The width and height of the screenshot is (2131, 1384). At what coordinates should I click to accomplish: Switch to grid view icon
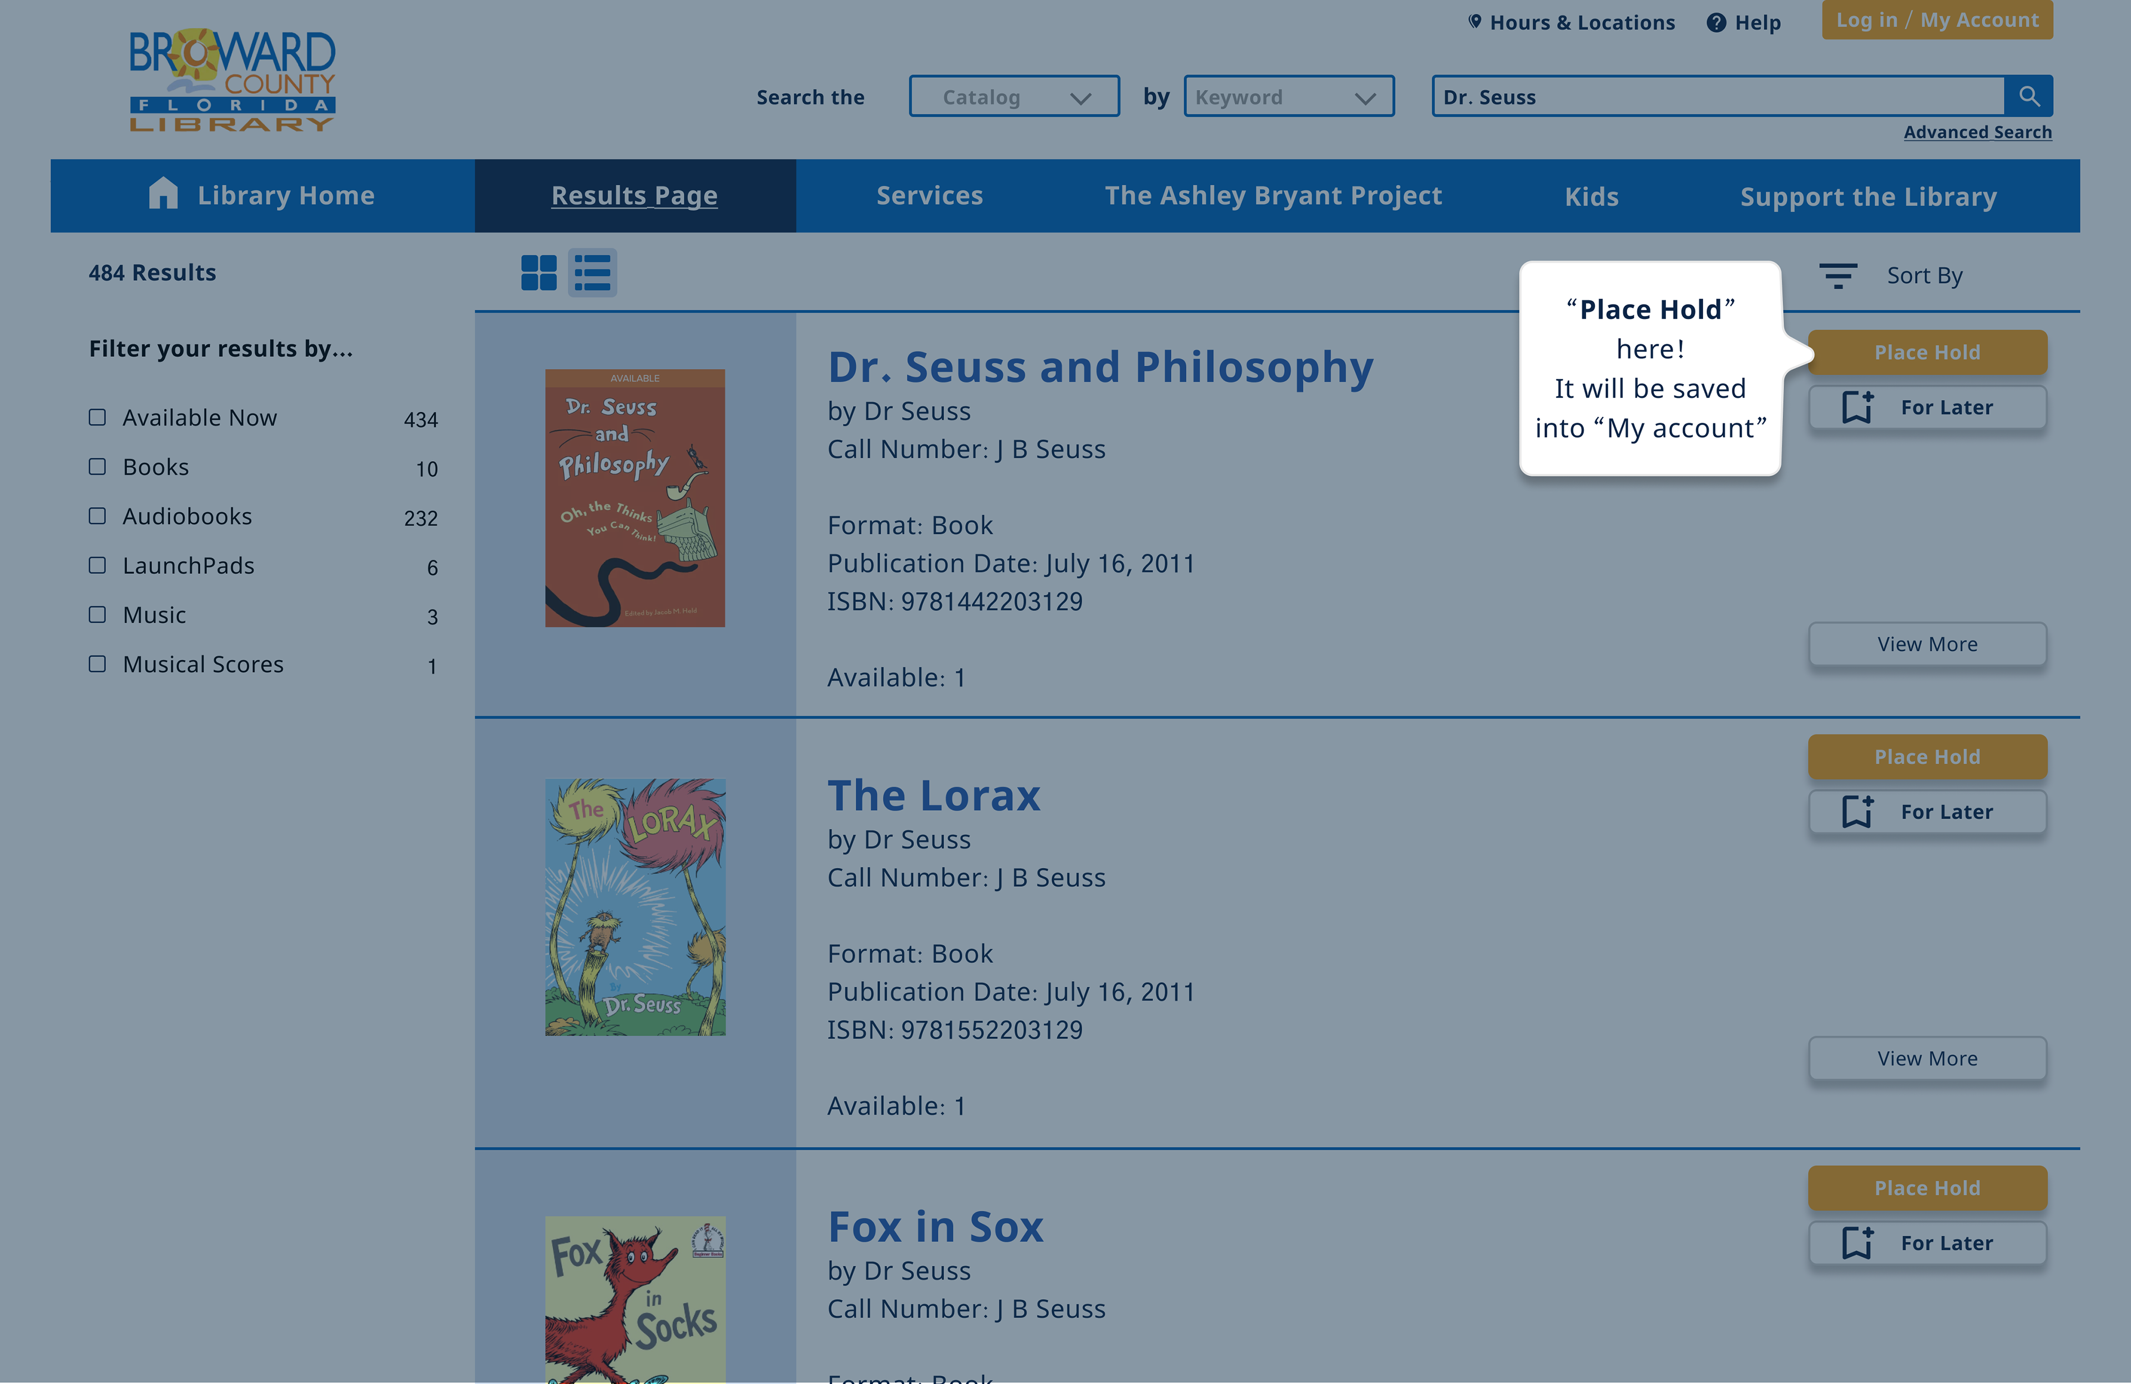click(x=539, y=273)
